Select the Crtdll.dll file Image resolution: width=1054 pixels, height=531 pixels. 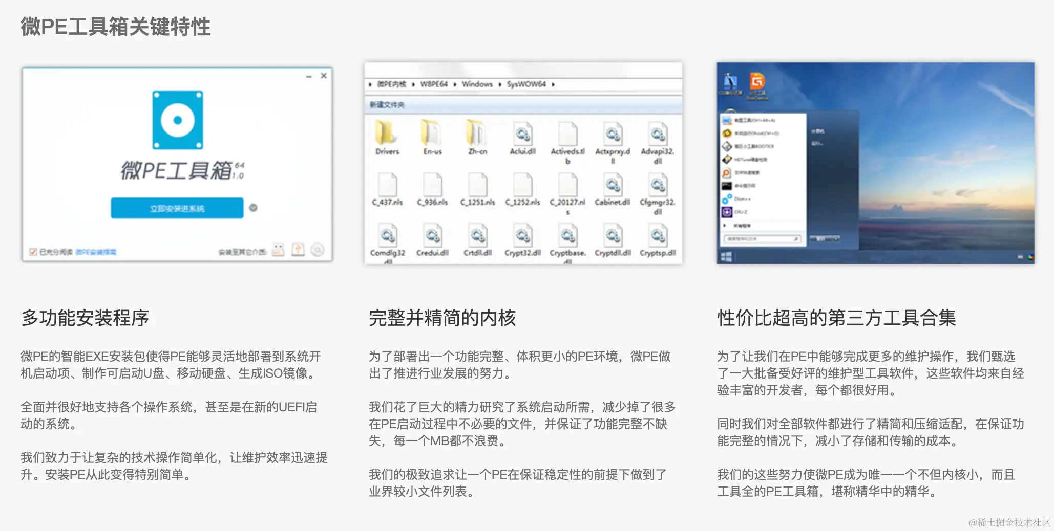477,240
